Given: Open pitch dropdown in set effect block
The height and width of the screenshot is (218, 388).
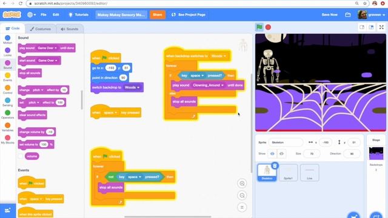Looking at the screenshot, I should coord(34,102).
